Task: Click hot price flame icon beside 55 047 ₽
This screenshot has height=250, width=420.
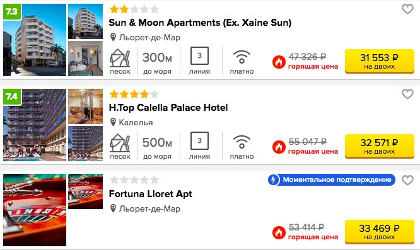Action: [x=279, y=147]
